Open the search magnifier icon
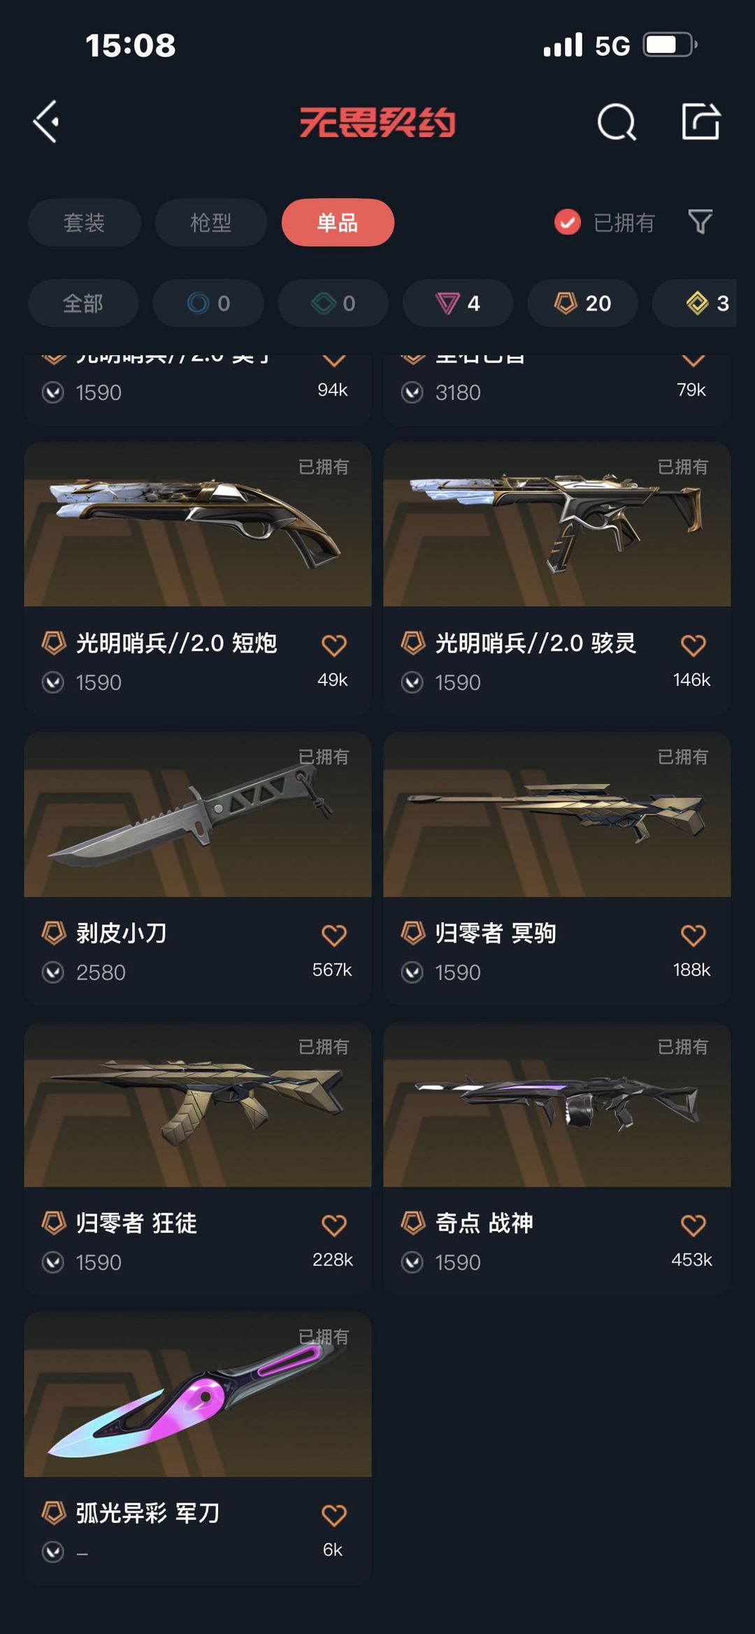 coord(617,122)
